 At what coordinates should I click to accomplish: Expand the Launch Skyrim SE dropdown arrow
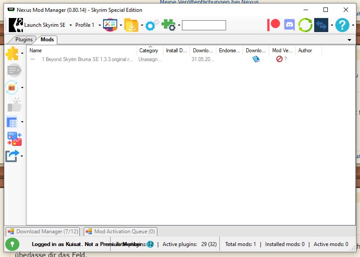71,25
